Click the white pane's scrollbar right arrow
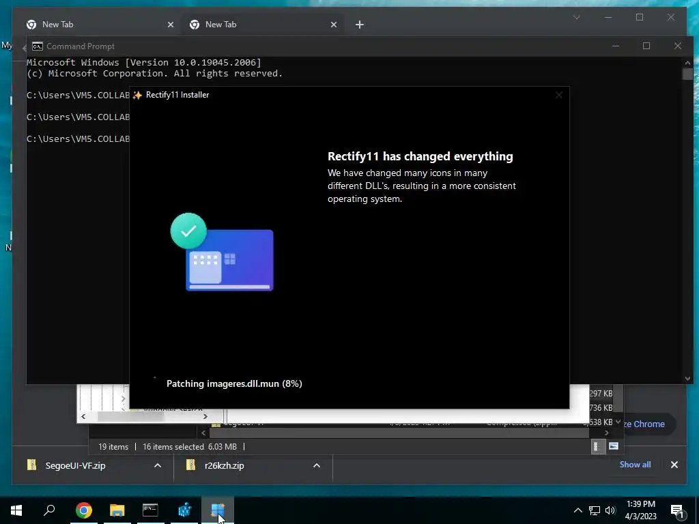Image resolution: width=699 pixels, height=524 pixels. point(205,417)
